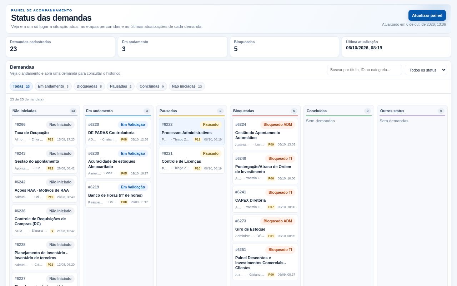Open the CAPEX Diretoria card
Screen dimensions: 457x286
click(265, 199)
